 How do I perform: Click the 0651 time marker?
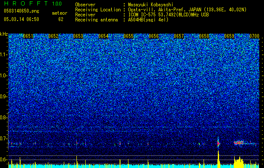click(28, 36)
